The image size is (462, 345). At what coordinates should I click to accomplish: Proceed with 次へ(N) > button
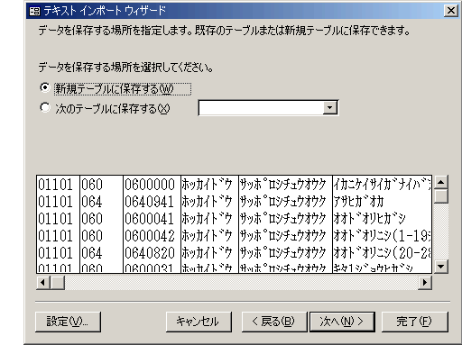pyautogui.click(x=342, y=322)
